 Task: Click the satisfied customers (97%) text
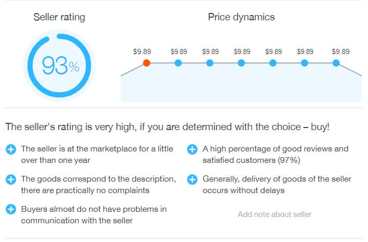click(252, 160)
